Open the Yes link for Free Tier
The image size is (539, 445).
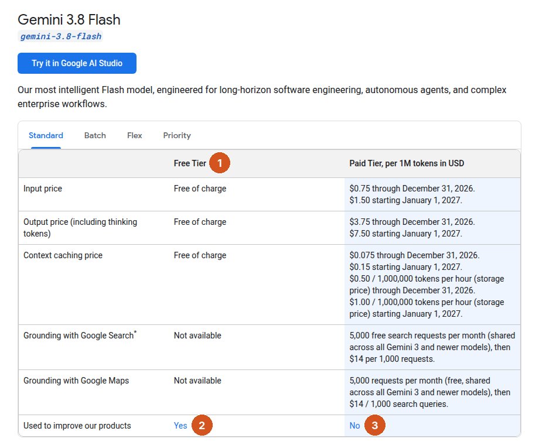pos(180,426)
